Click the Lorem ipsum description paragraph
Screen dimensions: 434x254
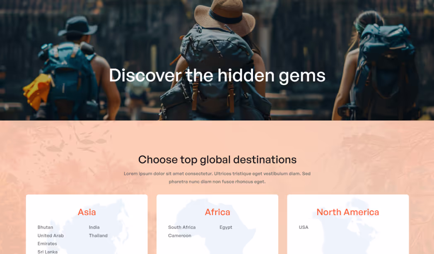point(217,177)
